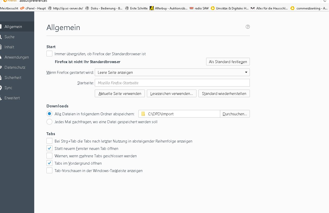
Task: Click the Startseite input field
Action: coord(172,83)
